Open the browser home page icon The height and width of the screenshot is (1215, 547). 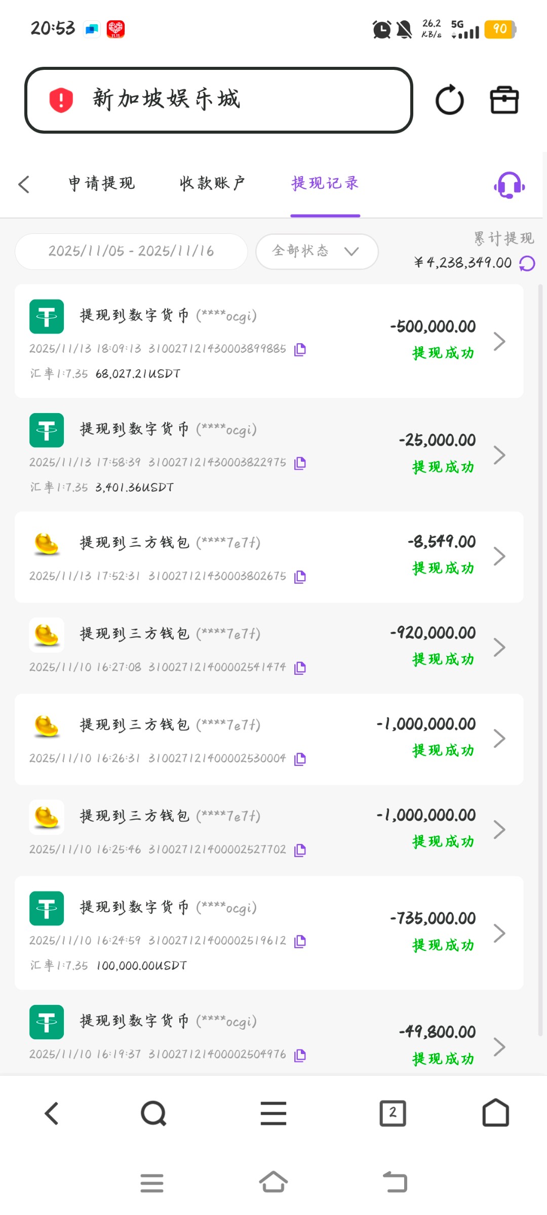click(495, 1113)
